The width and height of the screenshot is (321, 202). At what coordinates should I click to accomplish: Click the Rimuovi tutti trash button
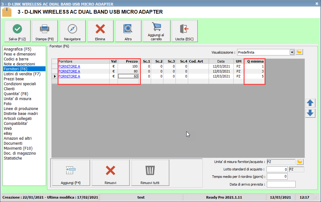click(150, 173)
